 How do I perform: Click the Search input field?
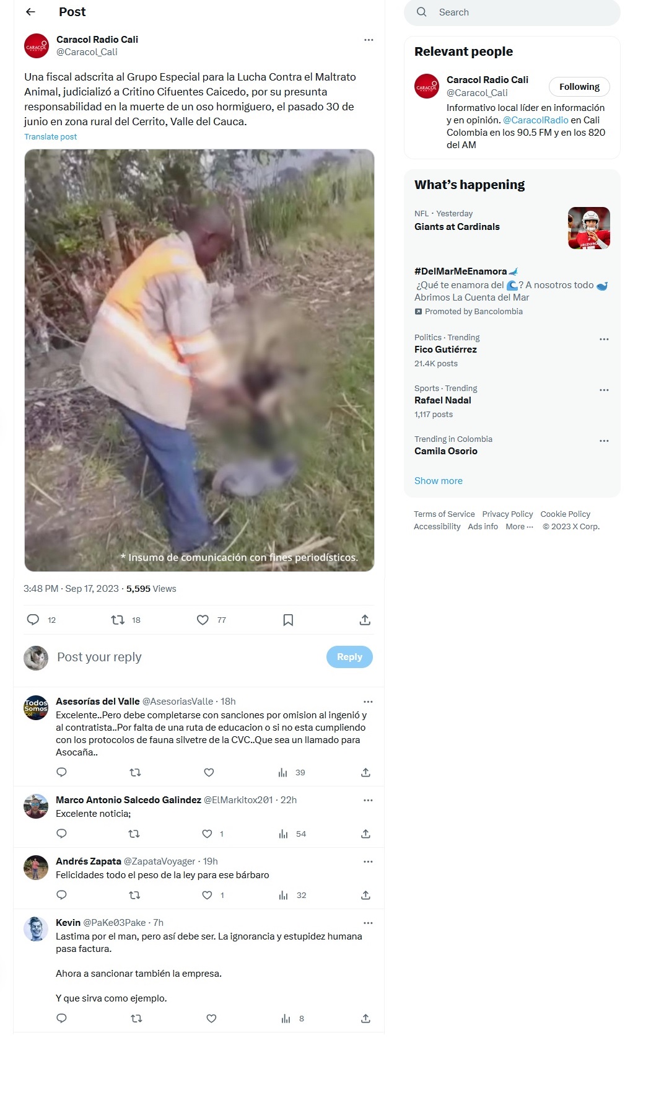[x=512, y=12]
